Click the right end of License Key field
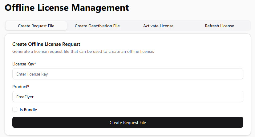Screen dimensions: 255x137 (237, 74)
